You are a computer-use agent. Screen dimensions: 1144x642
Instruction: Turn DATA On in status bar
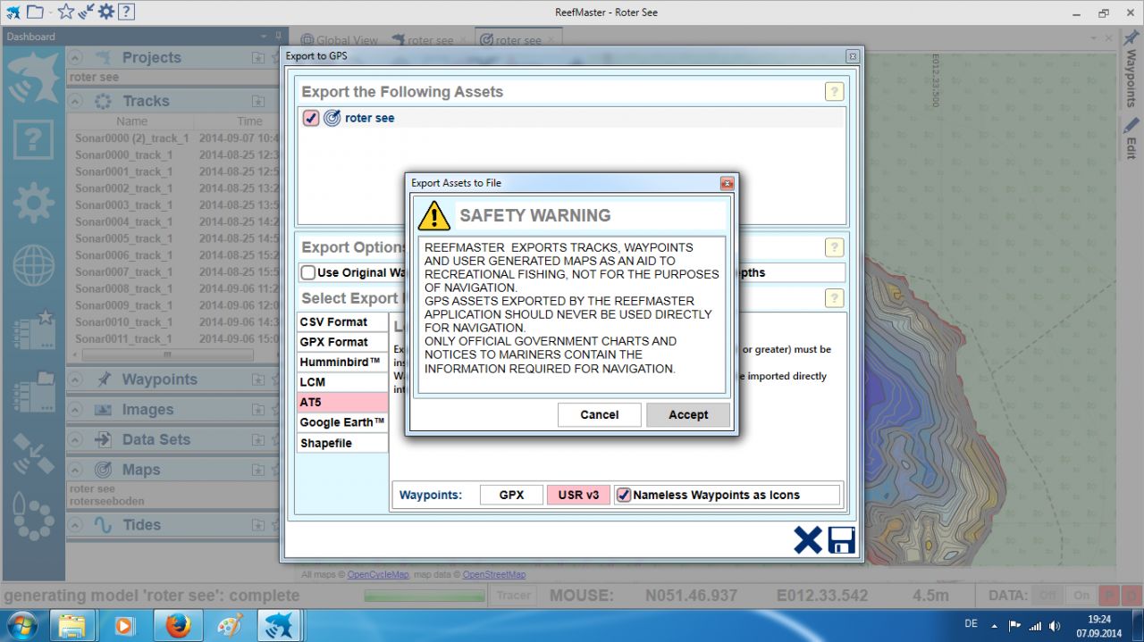coord(1081,596)
